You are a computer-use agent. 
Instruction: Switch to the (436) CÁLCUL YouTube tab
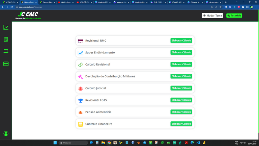[x=84, y=2]
